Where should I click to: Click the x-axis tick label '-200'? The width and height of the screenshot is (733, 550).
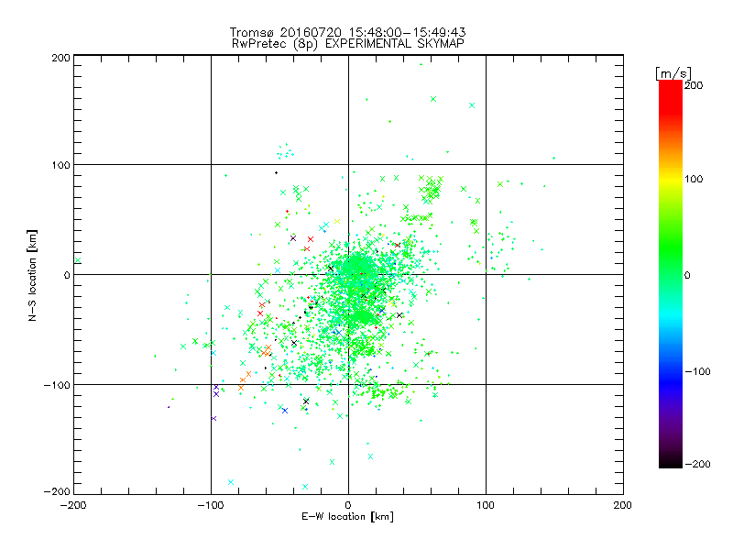click(74, 505)
